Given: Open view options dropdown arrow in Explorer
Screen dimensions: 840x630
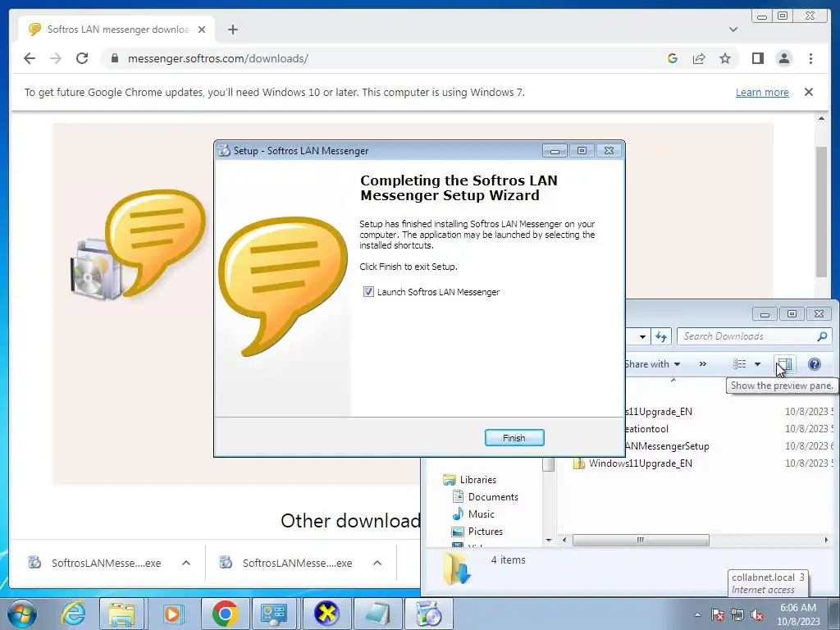Looking at the screenshot, I should (x=757, y=364).
